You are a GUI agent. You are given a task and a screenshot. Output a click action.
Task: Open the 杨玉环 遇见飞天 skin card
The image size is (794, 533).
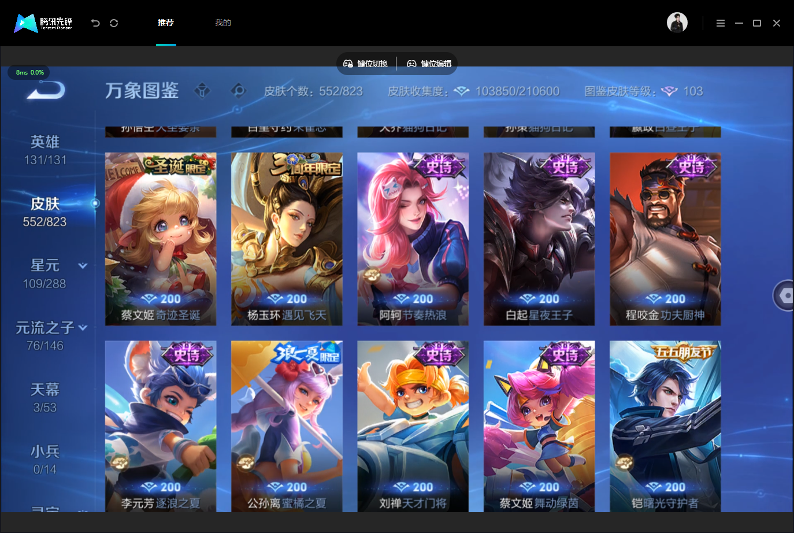tap(287, 239)
